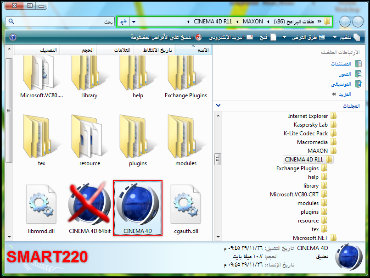Click the folder icon in the address bar
Viewport: 370px width, 278px height.
coord(327,22)
